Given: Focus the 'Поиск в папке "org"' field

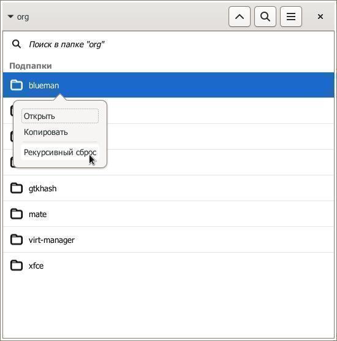Looking at the screenshot, I should pyautogui.click(x=168, y=44).
